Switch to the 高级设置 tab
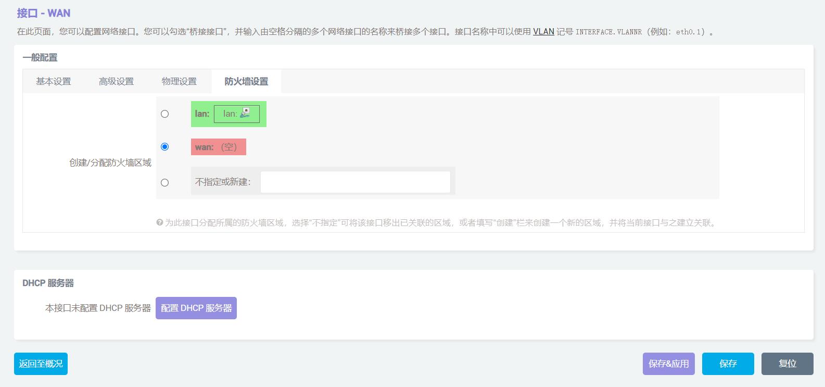 [116, 81]
